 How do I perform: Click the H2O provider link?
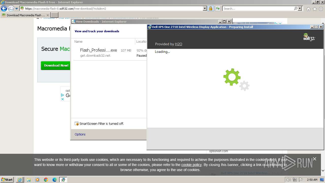tap(178, 44)
